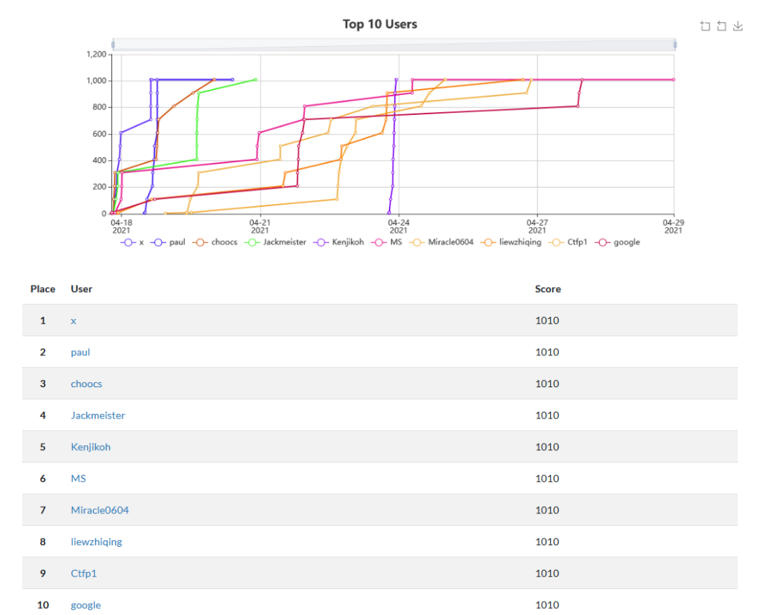Click the data zoom slider track above chart
The width and height of the screenshot is (760, 615).
393,45
